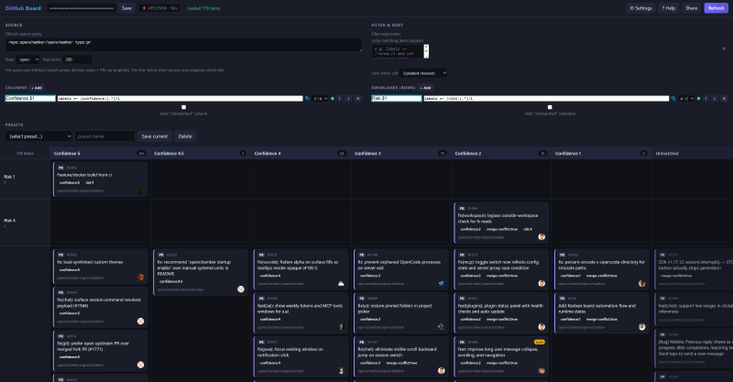This screenshot has height=382, width=733.
Task: Click avatar on 'flatten alpha on surface fills' card
Action: (x=341, y=283)
